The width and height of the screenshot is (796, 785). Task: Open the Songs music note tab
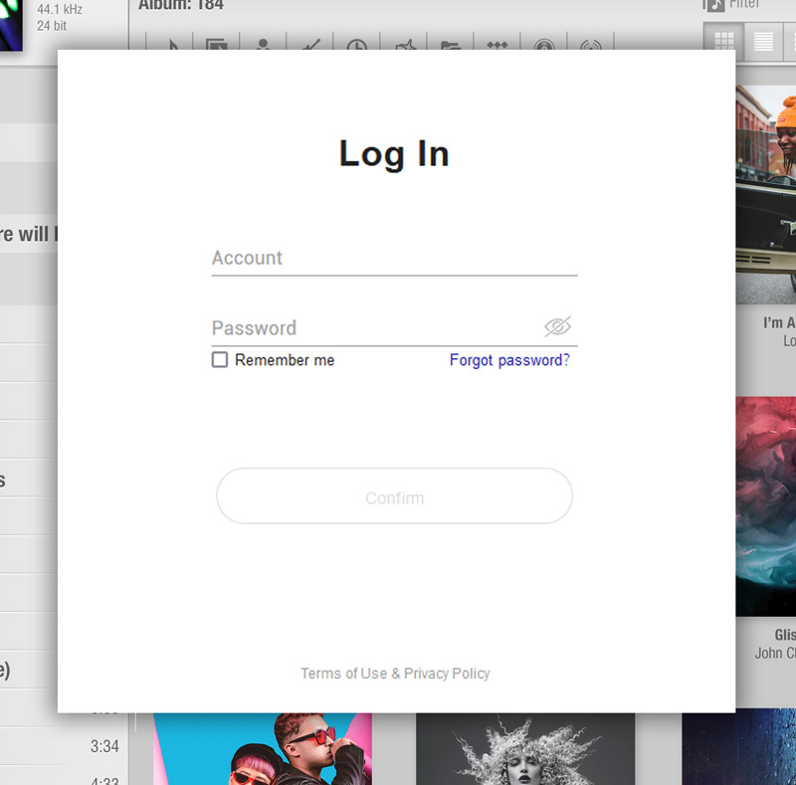coord(171,45)
